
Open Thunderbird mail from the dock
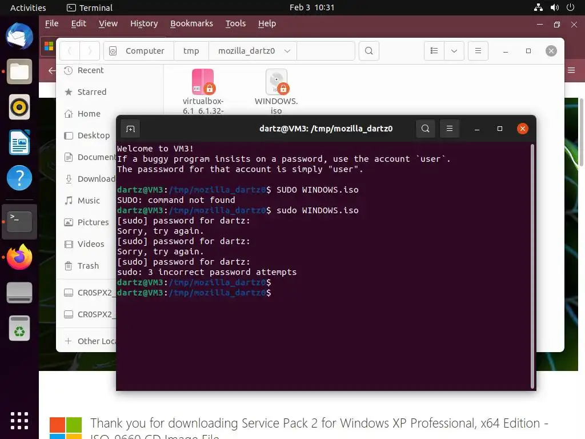[19, 36]
